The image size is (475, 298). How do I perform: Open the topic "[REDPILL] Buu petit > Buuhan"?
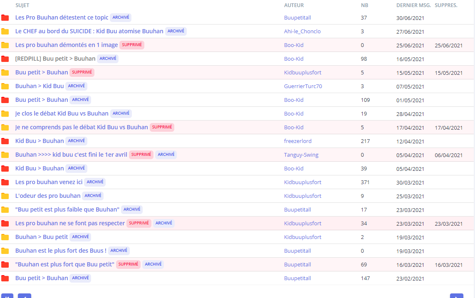[x=55, y=59]
